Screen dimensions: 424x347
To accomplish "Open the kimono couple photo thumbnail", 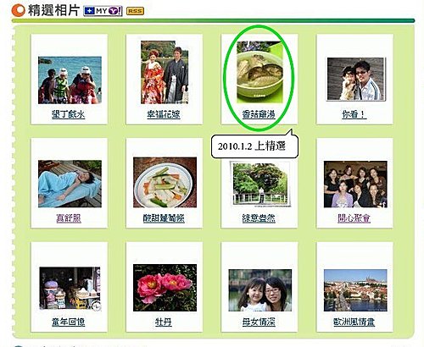I will tap(165, 72).
